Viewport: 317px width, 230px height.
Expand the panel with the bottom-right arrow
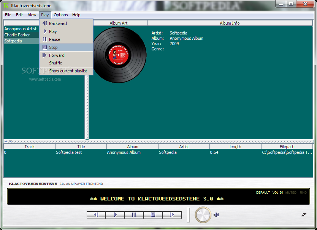[x=303, y=215]
